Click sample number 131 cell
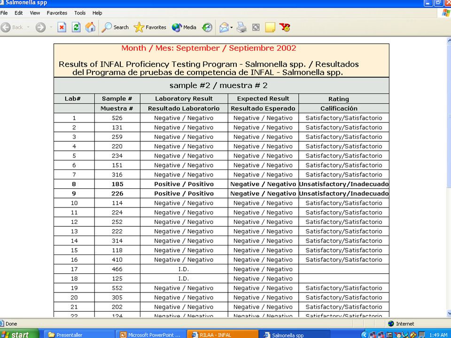This screenshot has width=451, height=338. (x=117, y=127)
